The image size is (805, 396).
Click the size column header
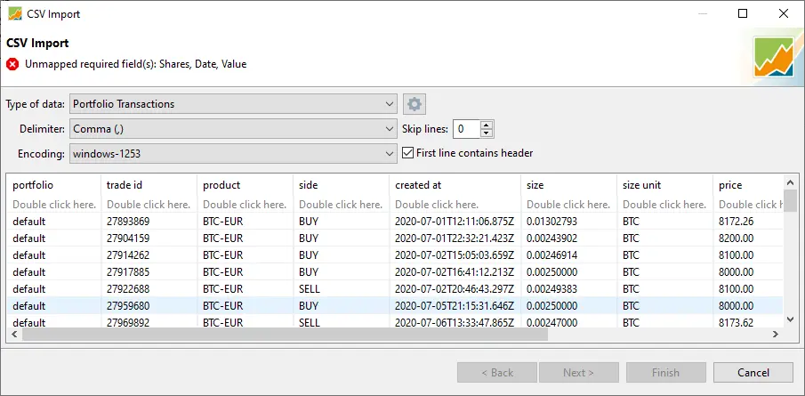(569, 185)
